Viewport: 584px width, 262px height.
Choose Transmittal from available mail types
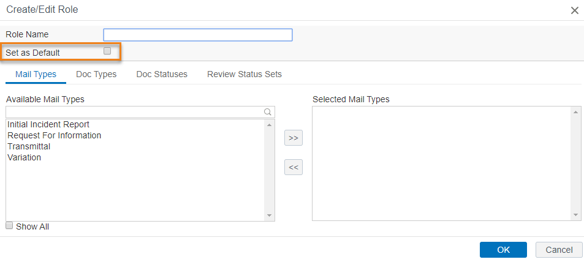point(29,146)
